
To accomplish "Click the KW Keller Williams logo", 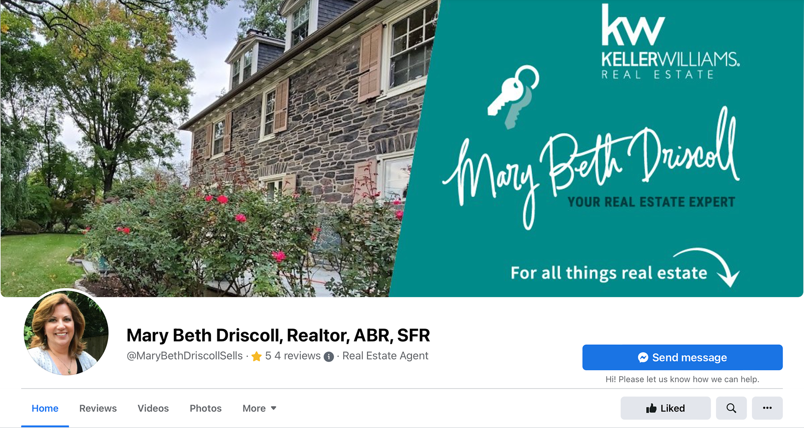I will point(670,42).
